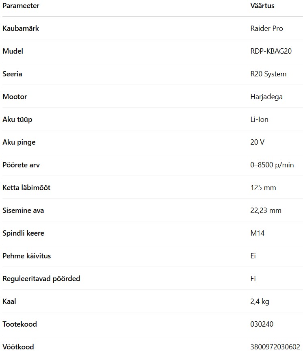The width and height of the screenshot is (303, 351).
Task: Click the Harjadega motor value
Action: point(266,97)
